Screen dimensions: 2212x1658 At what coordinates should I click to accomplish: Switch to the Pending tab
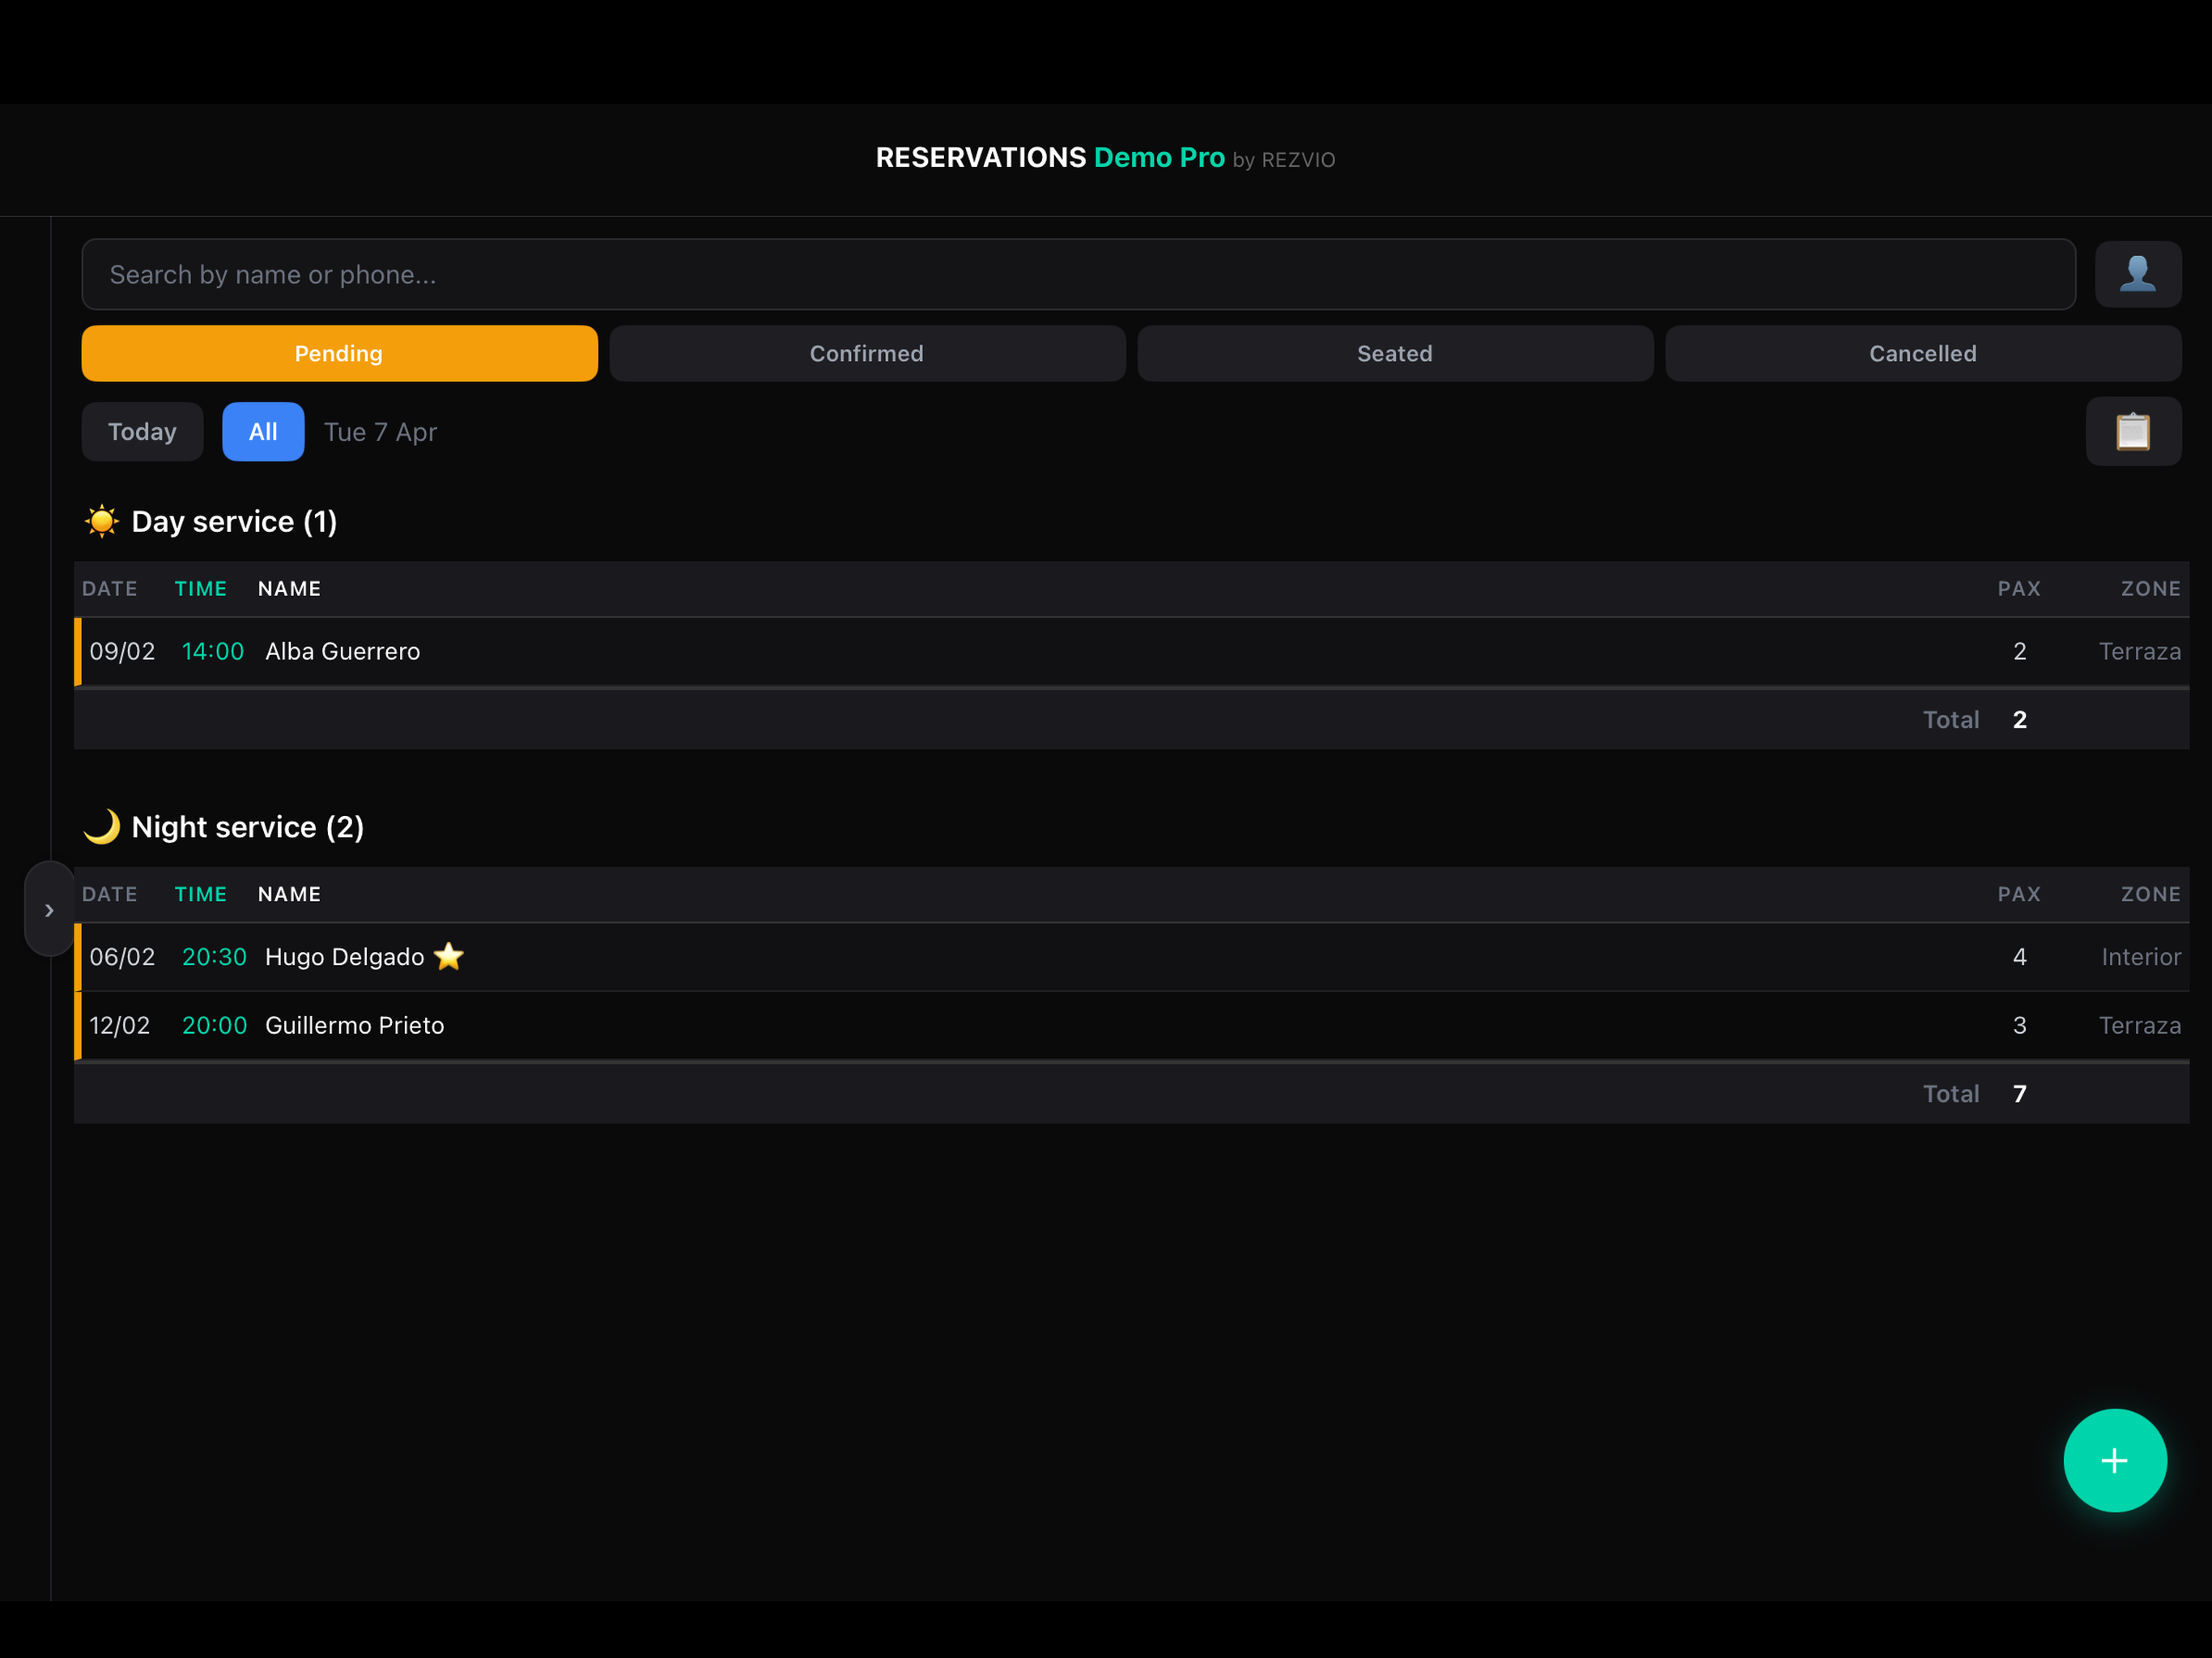pyautogui.click(x=340, y=353)
